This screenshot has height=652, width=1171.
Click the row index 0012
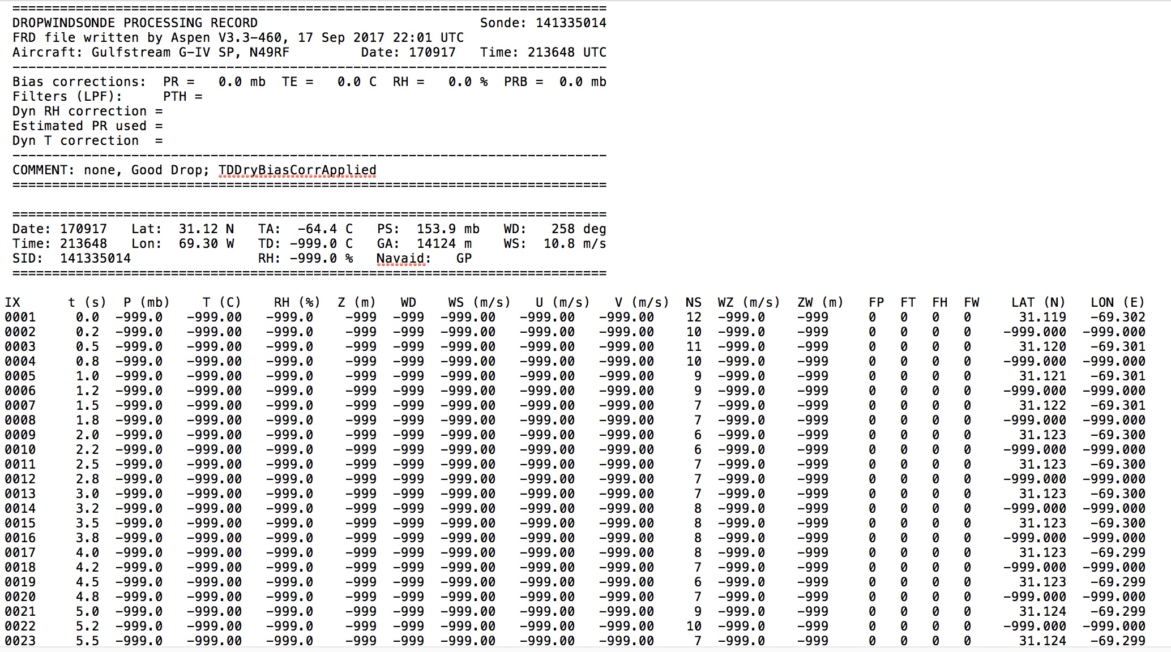point(20,479)
